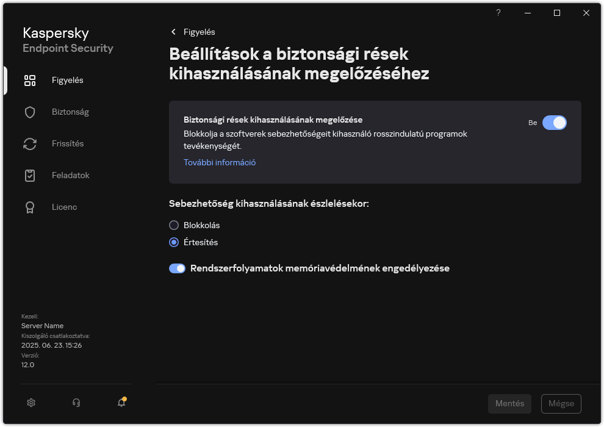Go back using the Figyelés arrow
The width and height of the screenshot is (604, 427).
[x=173, y=32]
